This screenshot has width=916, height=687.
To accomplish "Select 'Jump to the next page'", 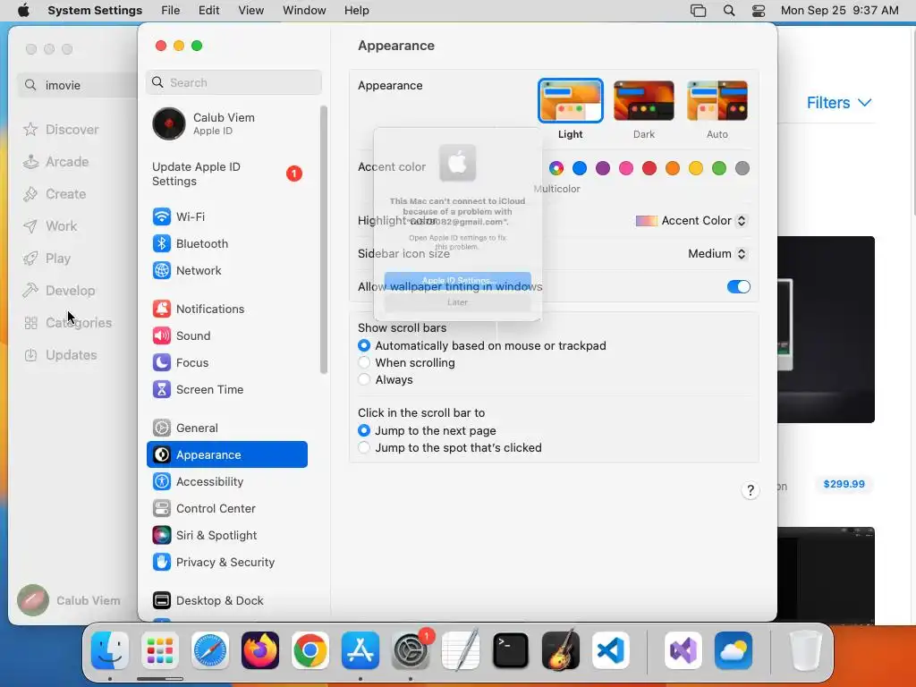I will 364,430.
